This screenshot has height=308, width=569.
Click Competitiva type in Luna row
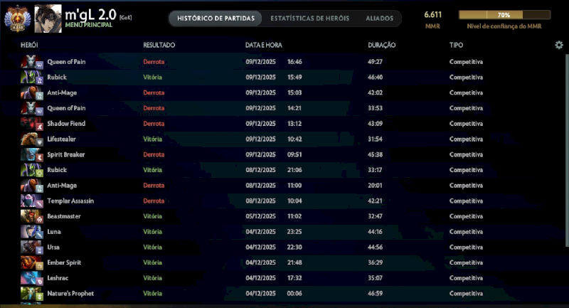pos(466,232)
